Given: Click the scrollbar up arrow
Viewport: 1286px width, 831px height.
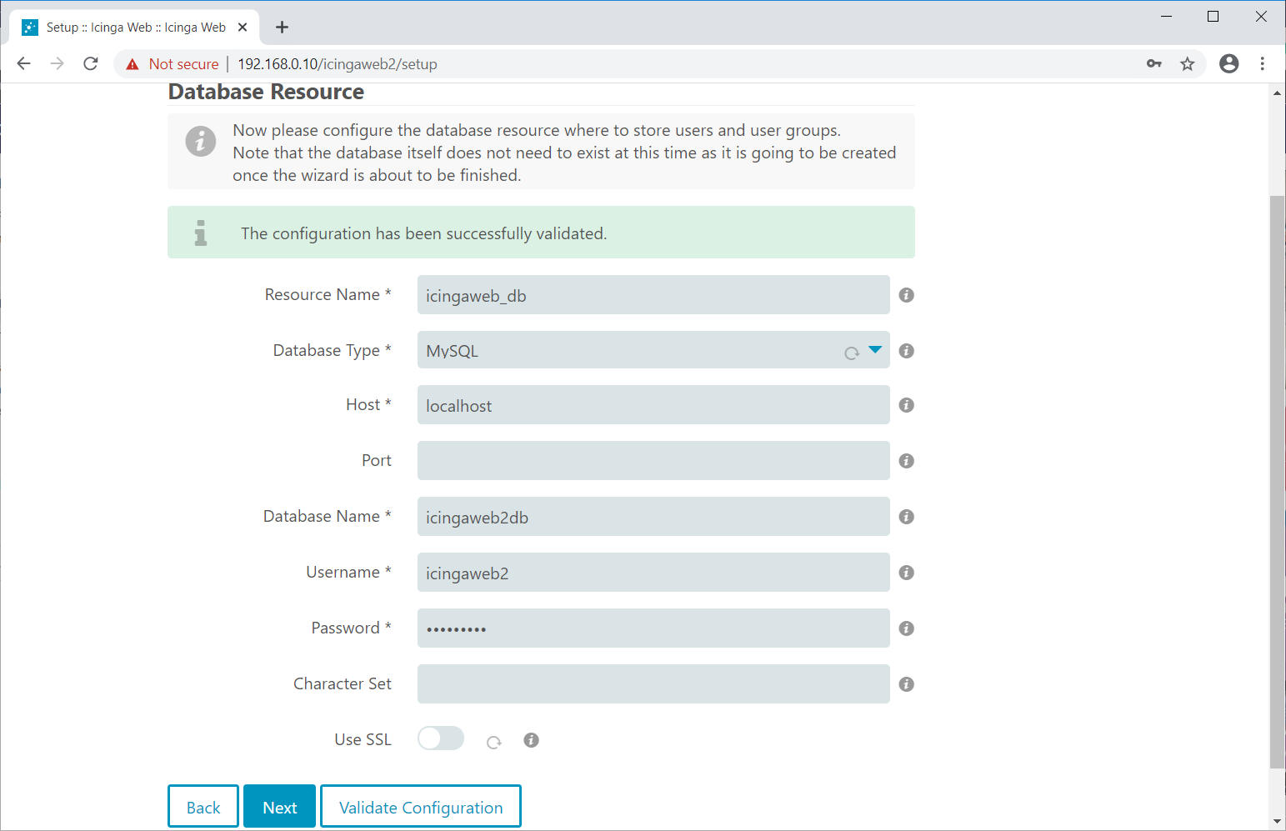Looking at the screenshot, I should tap(1277, 93).
